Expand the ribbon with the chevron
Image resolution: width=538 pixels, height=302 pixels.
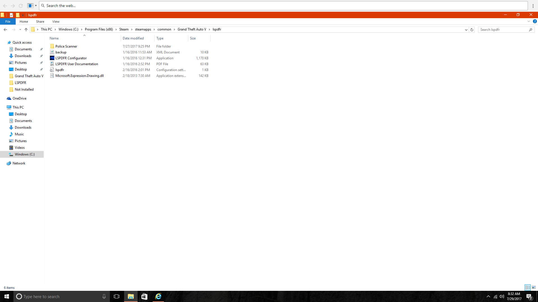(529, 22)
